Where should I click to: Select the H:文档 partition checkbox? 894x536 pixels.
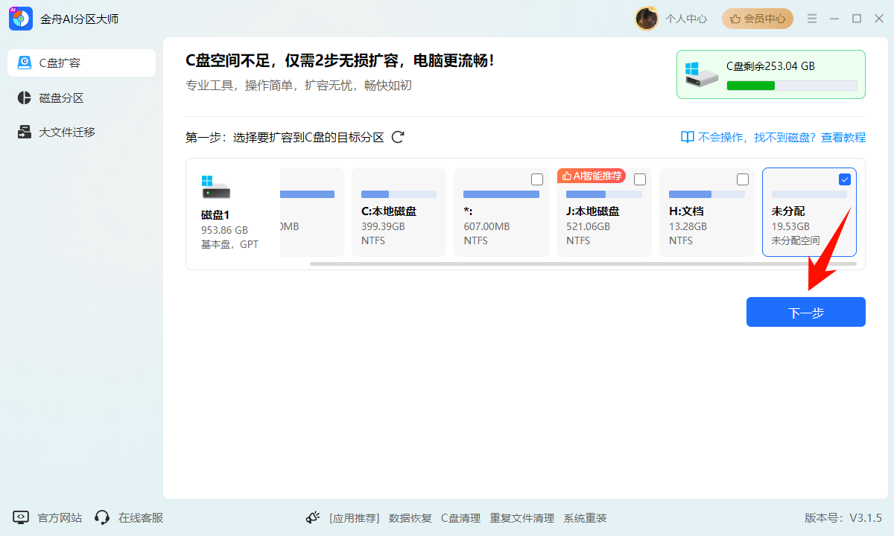pos(743,179)
